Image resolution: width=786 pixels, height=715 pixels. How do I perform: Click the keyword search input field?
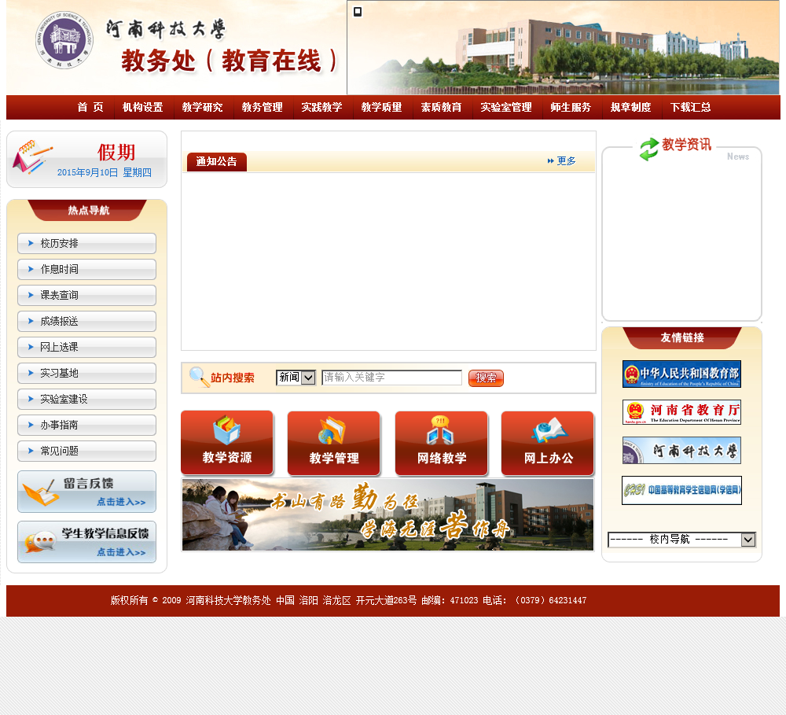(391, 378)
